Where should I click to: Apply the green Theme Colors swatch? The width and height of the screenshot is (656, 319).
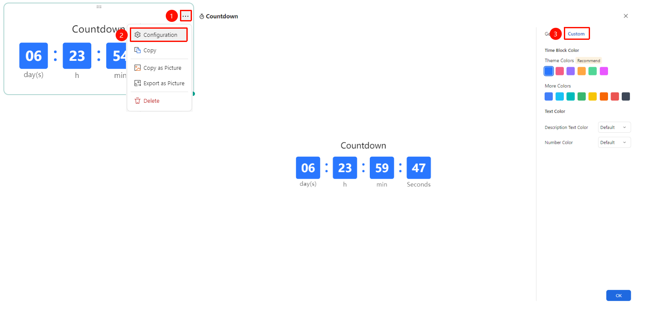593,71
